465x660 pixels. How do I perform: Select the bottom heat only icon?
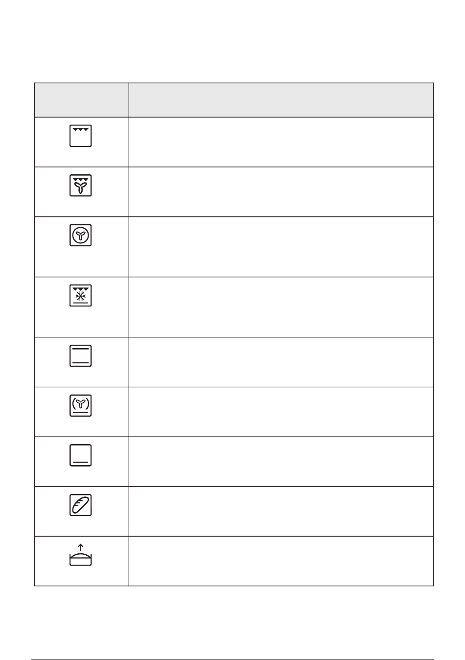[81, 456]
